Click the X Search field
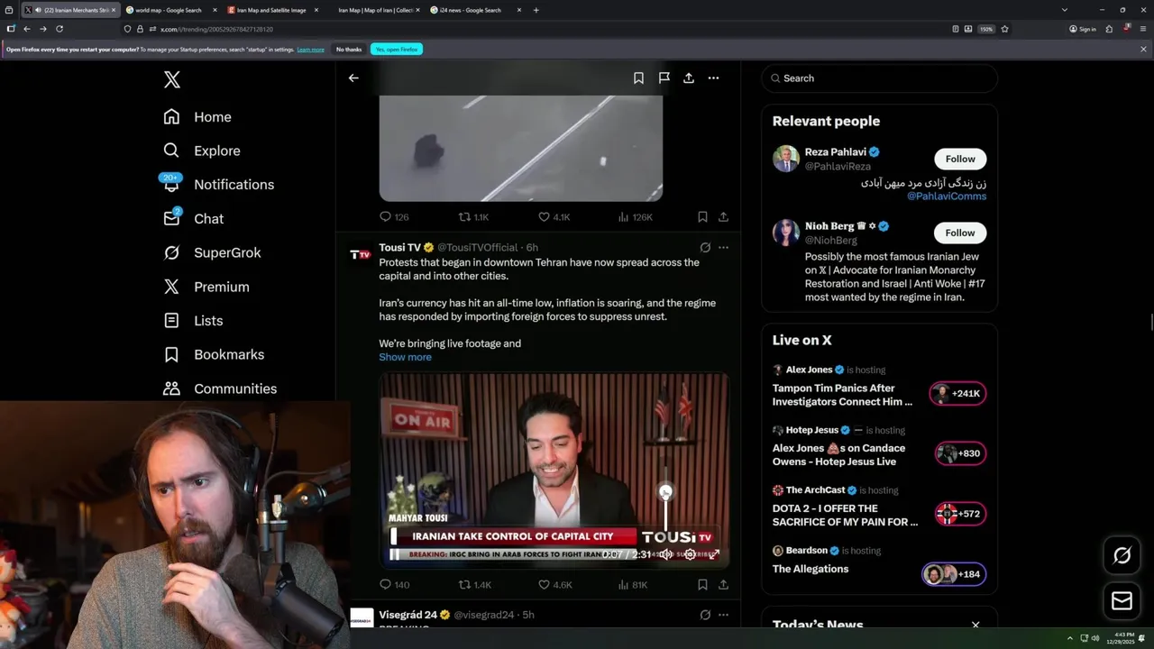This screenshot has height=649, width=1154. [x=880, y=78]
